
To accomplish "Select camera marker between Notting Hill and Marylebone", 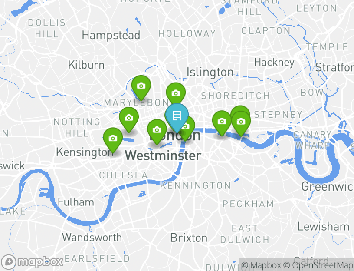I will point(129,119).
